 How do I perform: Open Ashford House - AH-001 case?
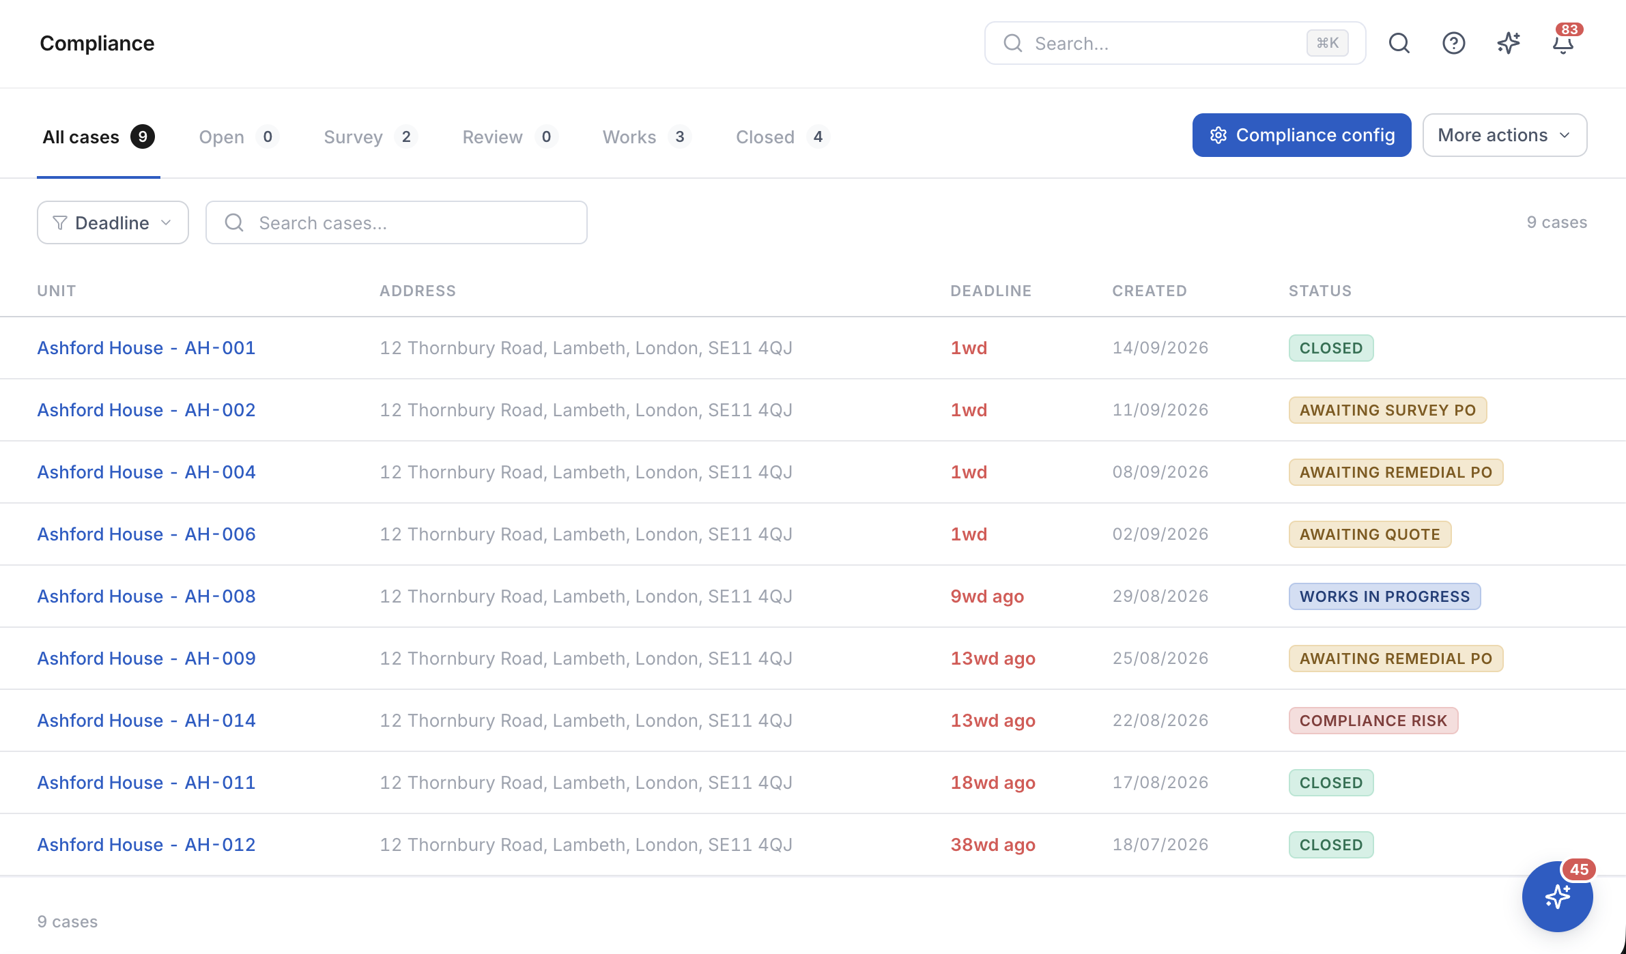[x=146, y=348]
